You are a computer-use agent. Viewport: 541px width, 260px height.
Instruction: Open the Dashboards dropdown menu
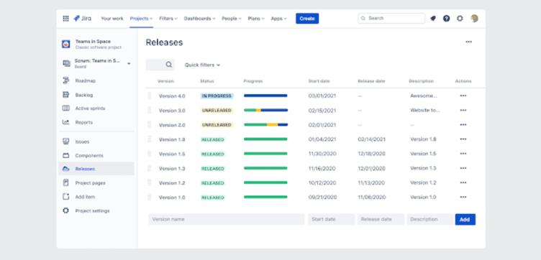click(199, 19)
